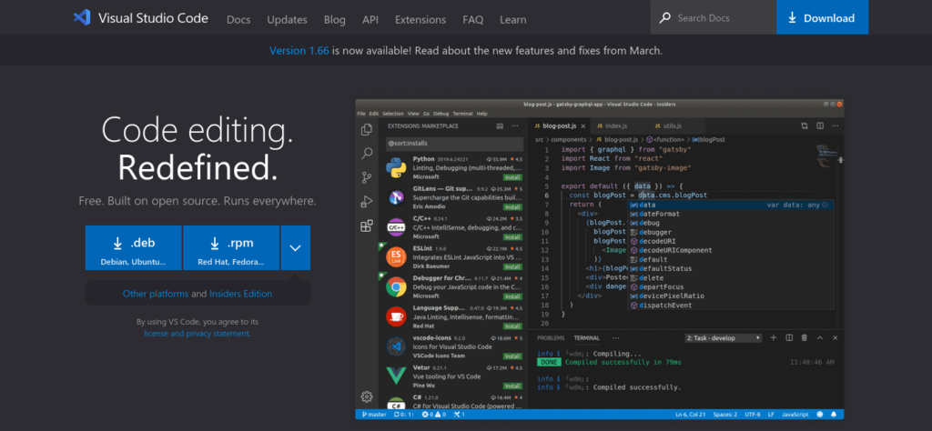Open the Docs menu item

(238, 18)
